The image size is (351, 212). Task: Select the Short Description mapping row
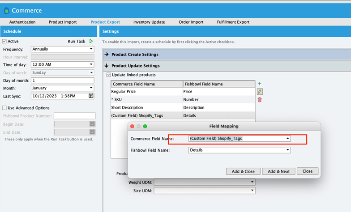tap(183, 107)
